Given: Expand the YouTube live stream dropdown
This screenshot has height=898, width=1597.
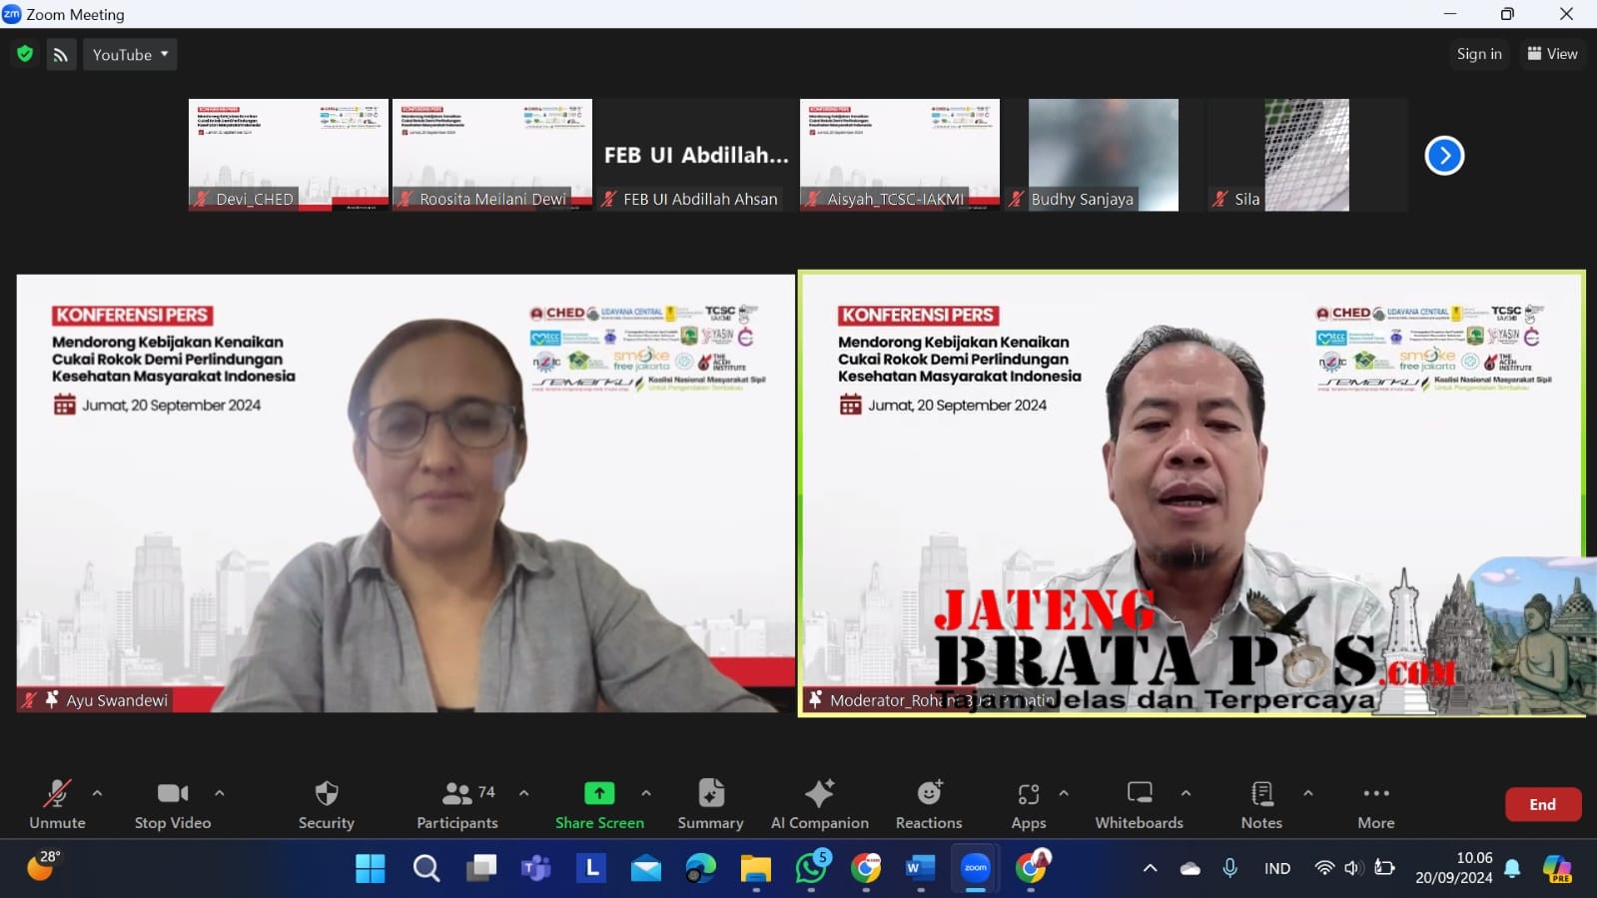Looking at the screenshot, I should point(130,55).
